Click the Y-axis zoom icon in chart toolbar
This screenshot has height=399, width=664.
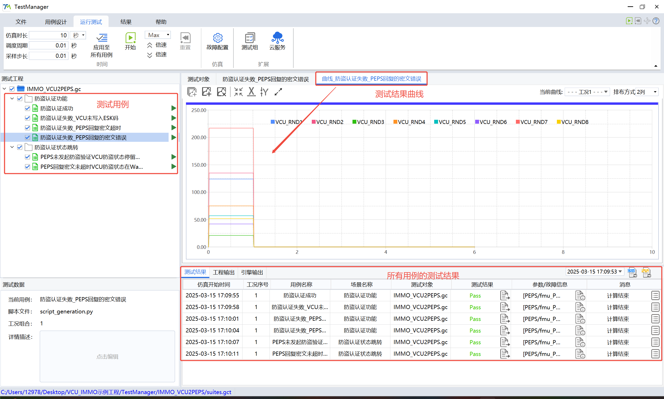[x=264, y=92]
